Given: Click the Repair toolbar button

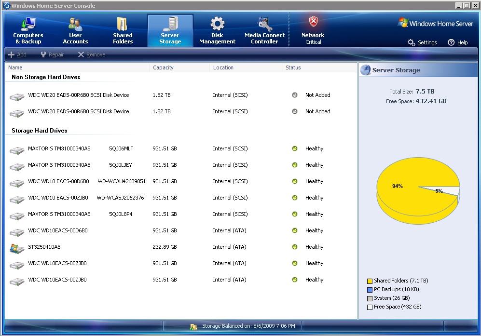Looking at the screenshot, I should 52,54.
